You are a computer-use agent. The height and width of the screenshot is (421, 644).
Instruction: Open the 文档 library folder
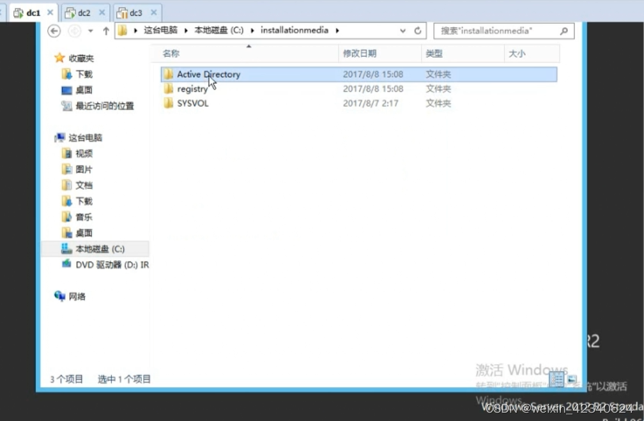click(84, 185)
